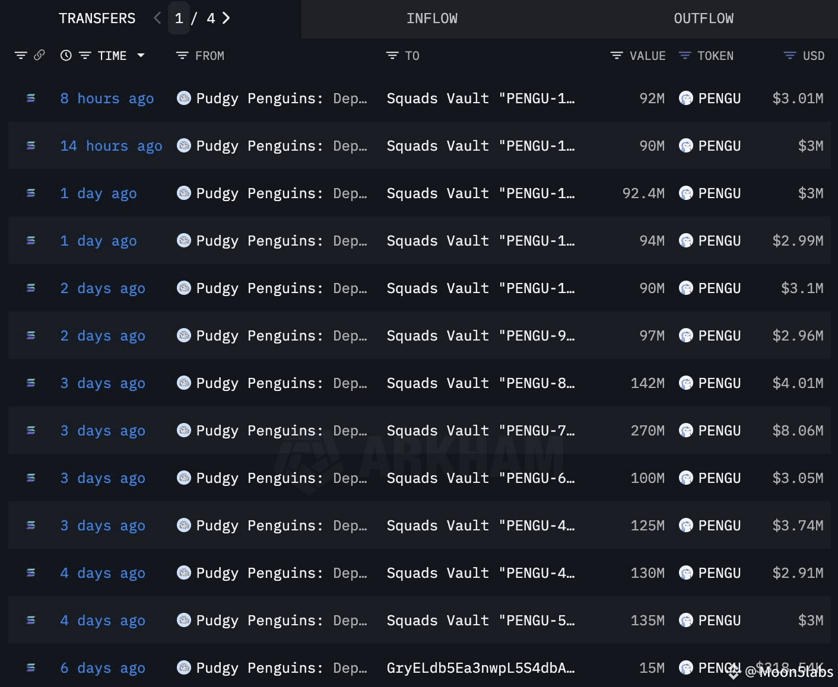This screenshot has width=838, height=687.
Task: Open the 6 days ago transaction link
Action: (103, 668)
